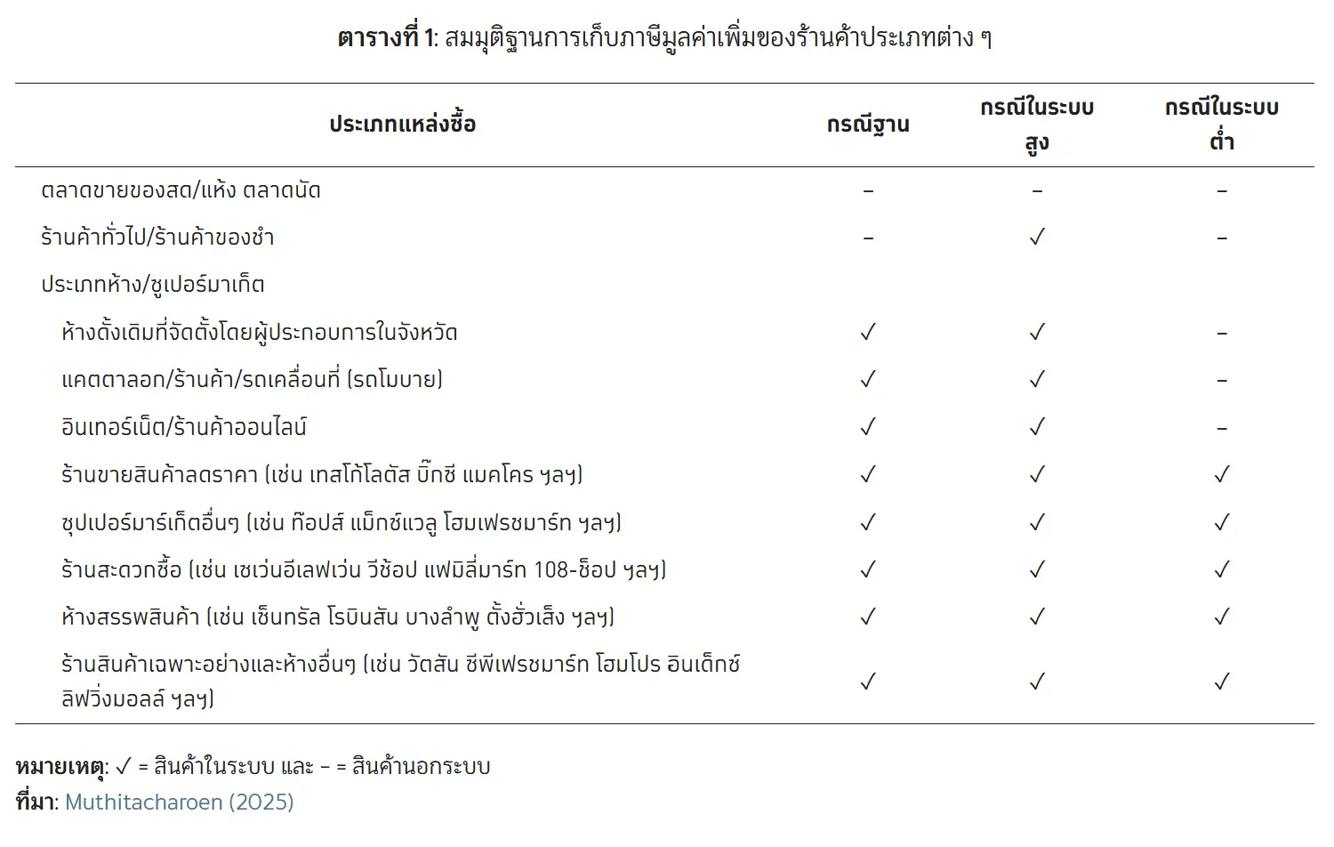Image resolution: width=1334 pixels, height=847 pixels.
Task: Click กรณีในระบบสูง checkmark for ซุปเปอร์มาร์เก็ตอื่นๆ row
Action: point(1037,522)
